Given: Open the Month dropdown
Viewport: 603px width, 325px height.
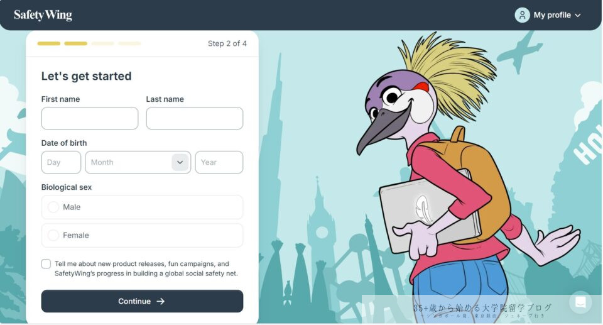Looking at the screenshot, I should tap(138, 162).
